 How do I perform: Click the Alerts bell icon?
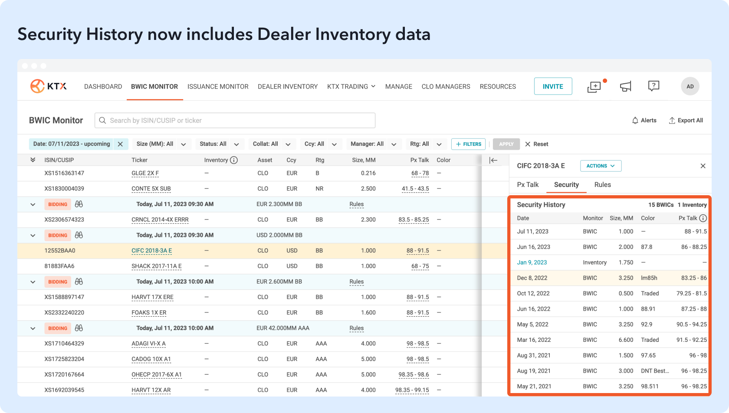[635, 121]
